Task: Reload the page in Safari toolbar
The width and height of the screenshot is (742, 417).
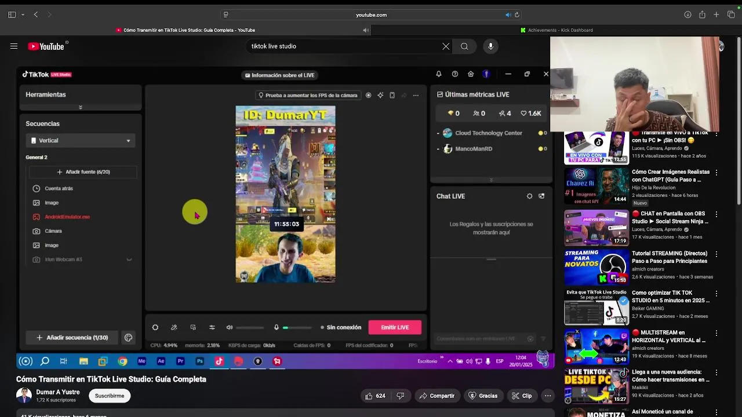Action: [x=517, y=14]
